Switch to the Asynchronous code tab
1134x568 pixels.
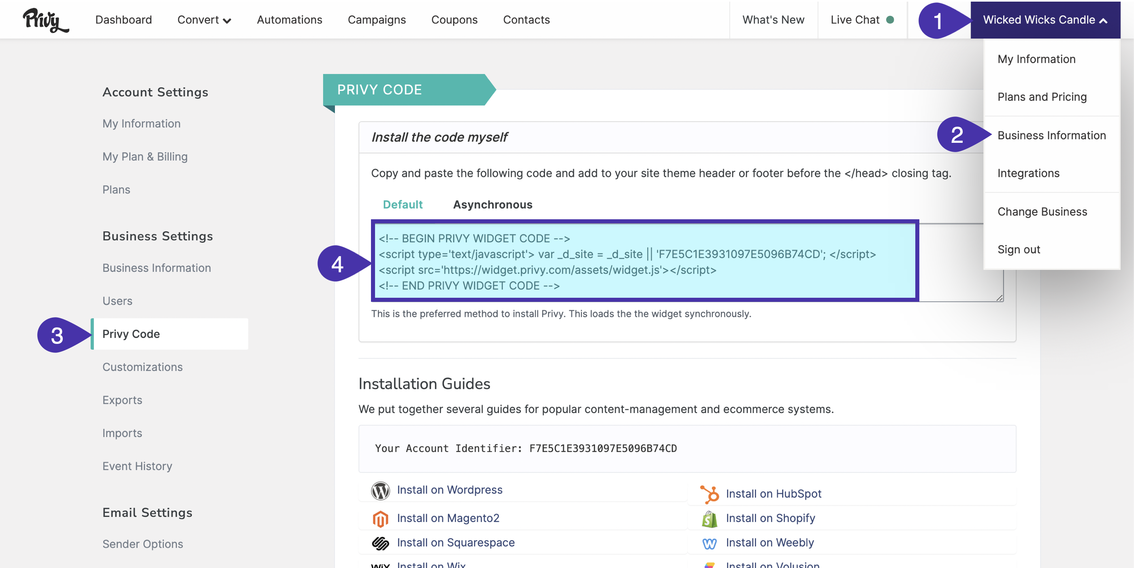coord(492,204)
